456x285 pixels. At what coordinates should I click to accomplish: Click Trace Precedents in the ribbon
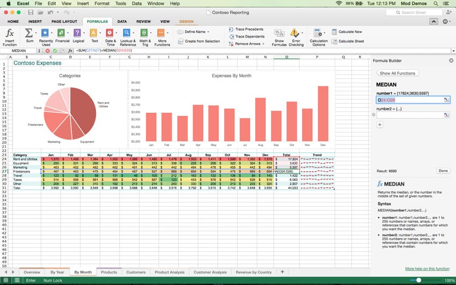(x=246, y=29)
